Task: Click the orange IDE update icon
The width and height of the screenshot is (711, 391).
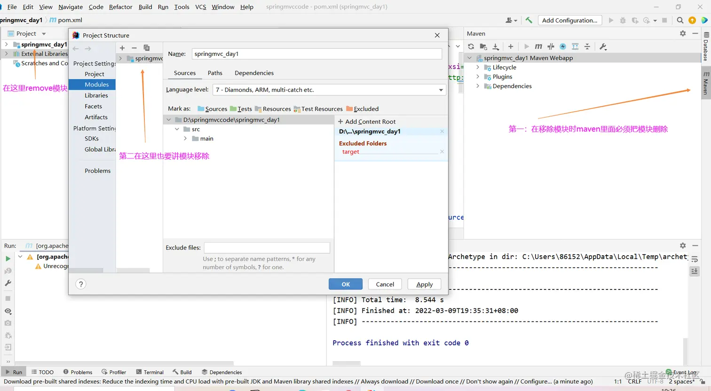Action: (692, 20)
